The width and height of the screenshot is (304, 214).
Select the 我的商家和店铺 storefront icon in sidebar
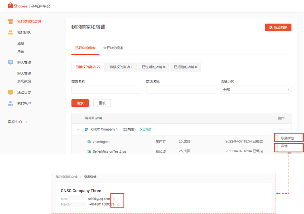coord(11,21)
